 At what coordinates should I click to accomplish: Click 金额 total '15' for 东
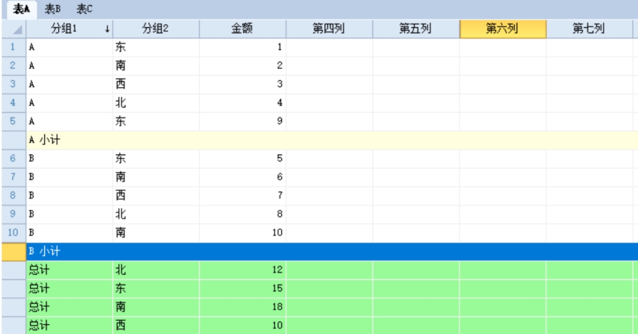(242, 289)
